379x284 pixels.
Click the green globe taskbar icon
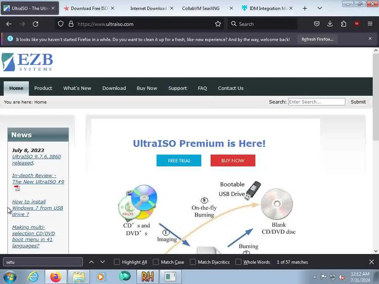tap(124, 276)
